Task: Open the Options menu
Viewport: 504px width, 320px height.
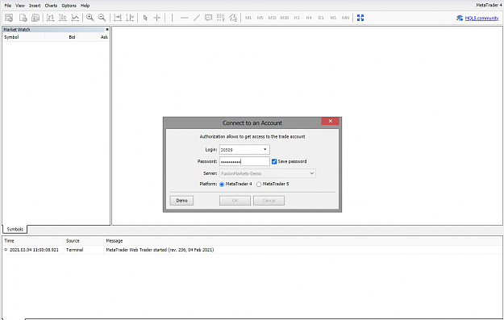Action: click(x=69, y=6)
